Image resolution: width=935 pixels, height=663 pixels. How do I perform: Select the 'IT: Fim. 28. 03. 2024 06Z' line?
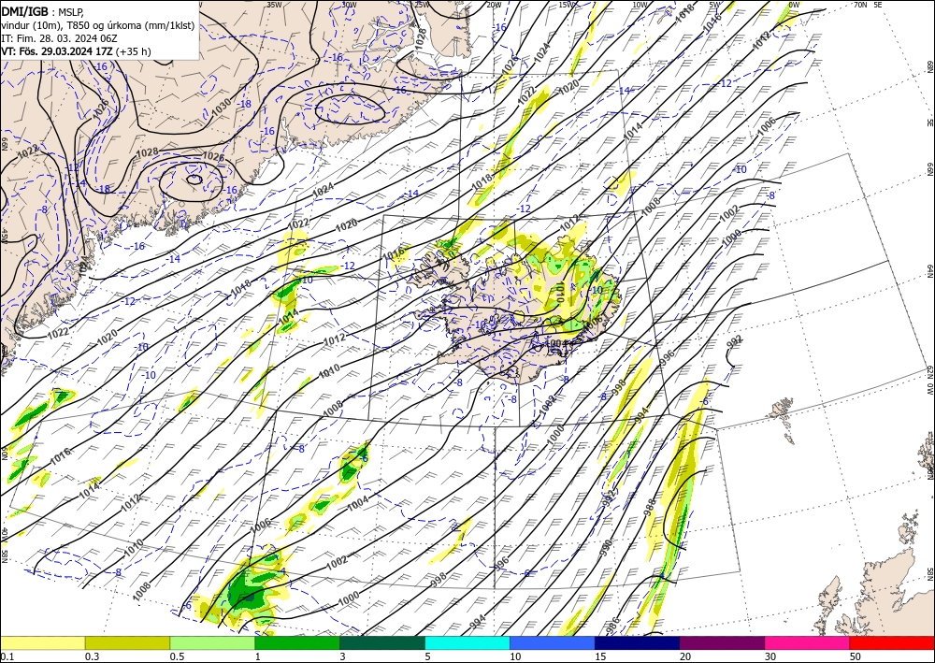[x=59, y=38]
